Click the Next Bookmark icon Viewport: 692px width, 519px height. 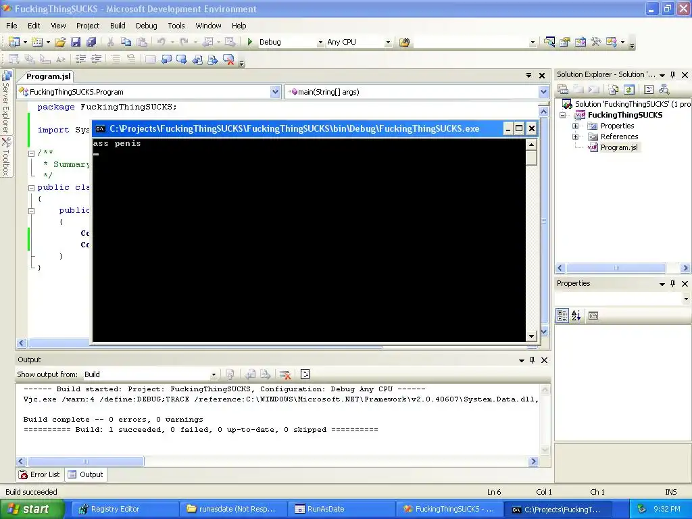(181, 59)
